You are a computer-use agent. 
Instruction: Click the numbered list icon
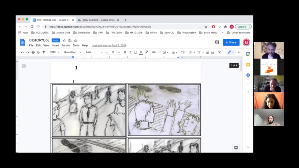tap(190, 52)
